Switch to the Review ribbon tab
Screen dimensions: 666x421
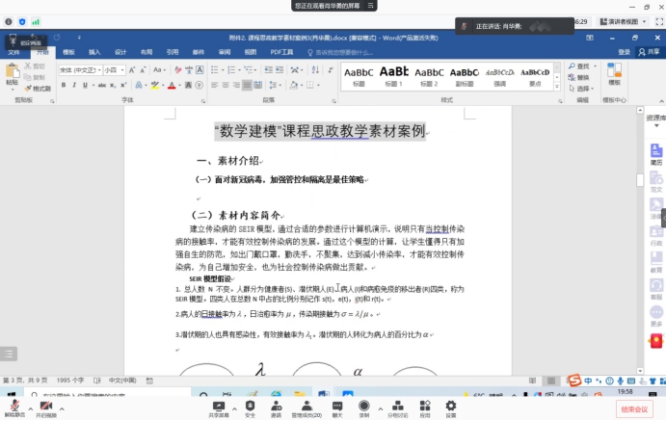(x=224, y=51)
